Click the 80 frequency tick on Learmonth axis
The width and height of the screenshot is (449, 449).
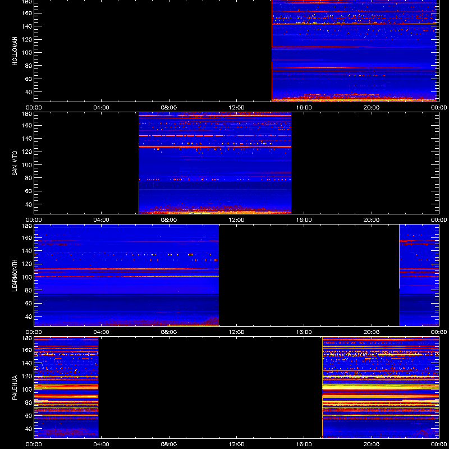tap(29, 290)
